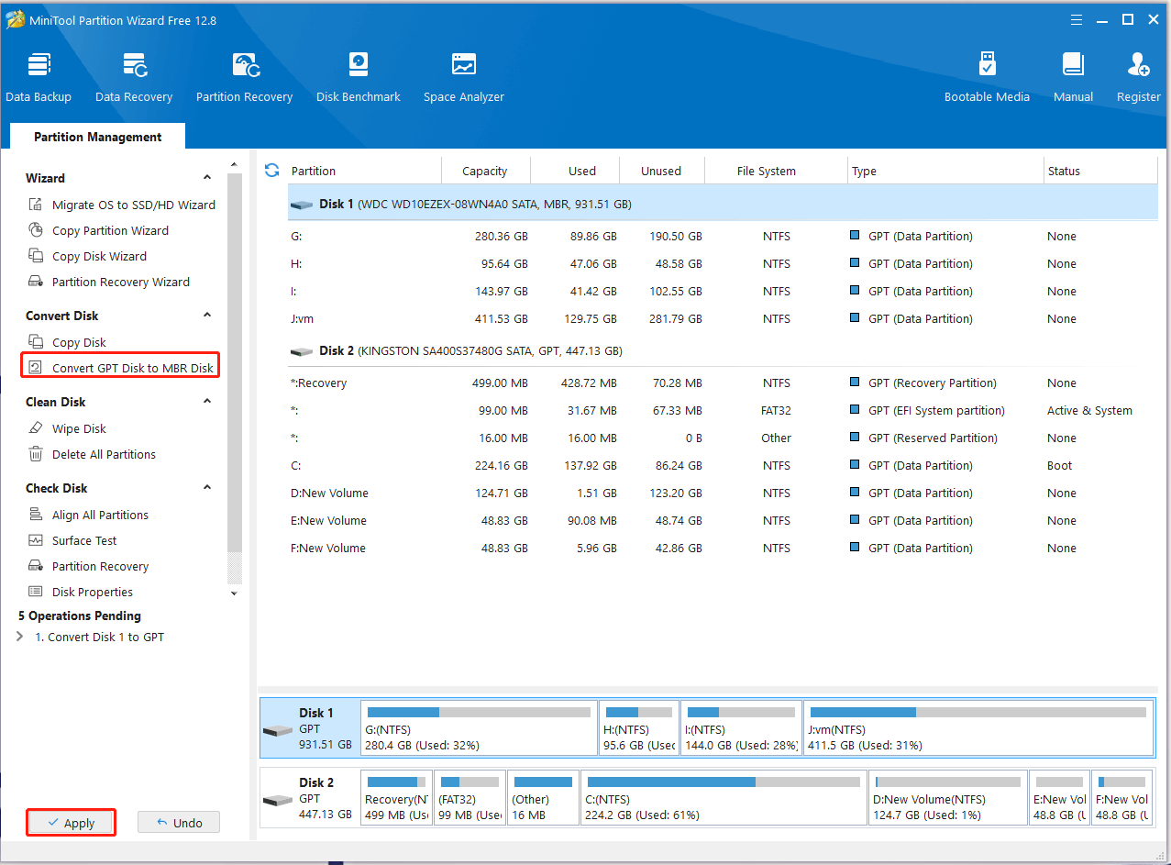
Task: Open the Manual
Action: point(1073,78)
